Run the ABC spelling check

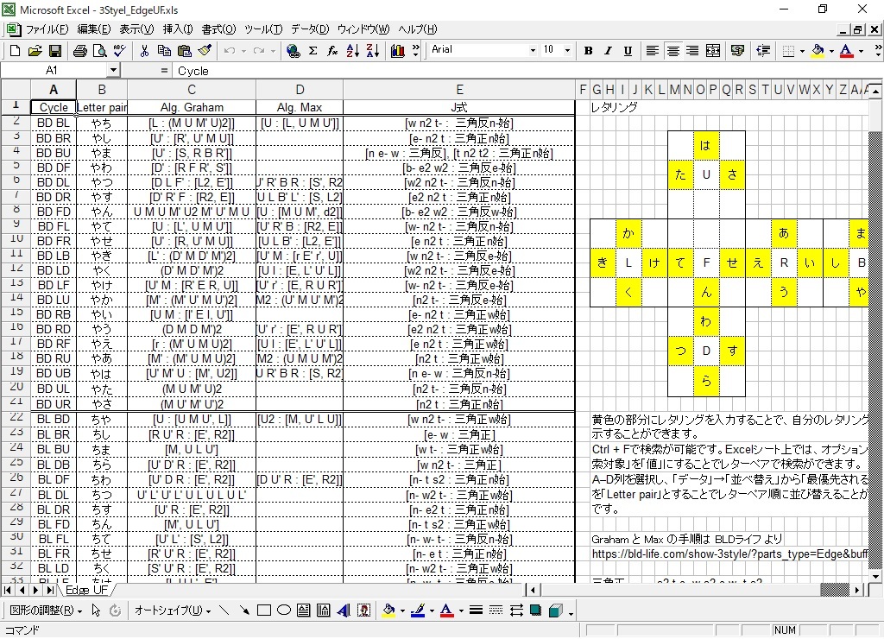[119, 51]
